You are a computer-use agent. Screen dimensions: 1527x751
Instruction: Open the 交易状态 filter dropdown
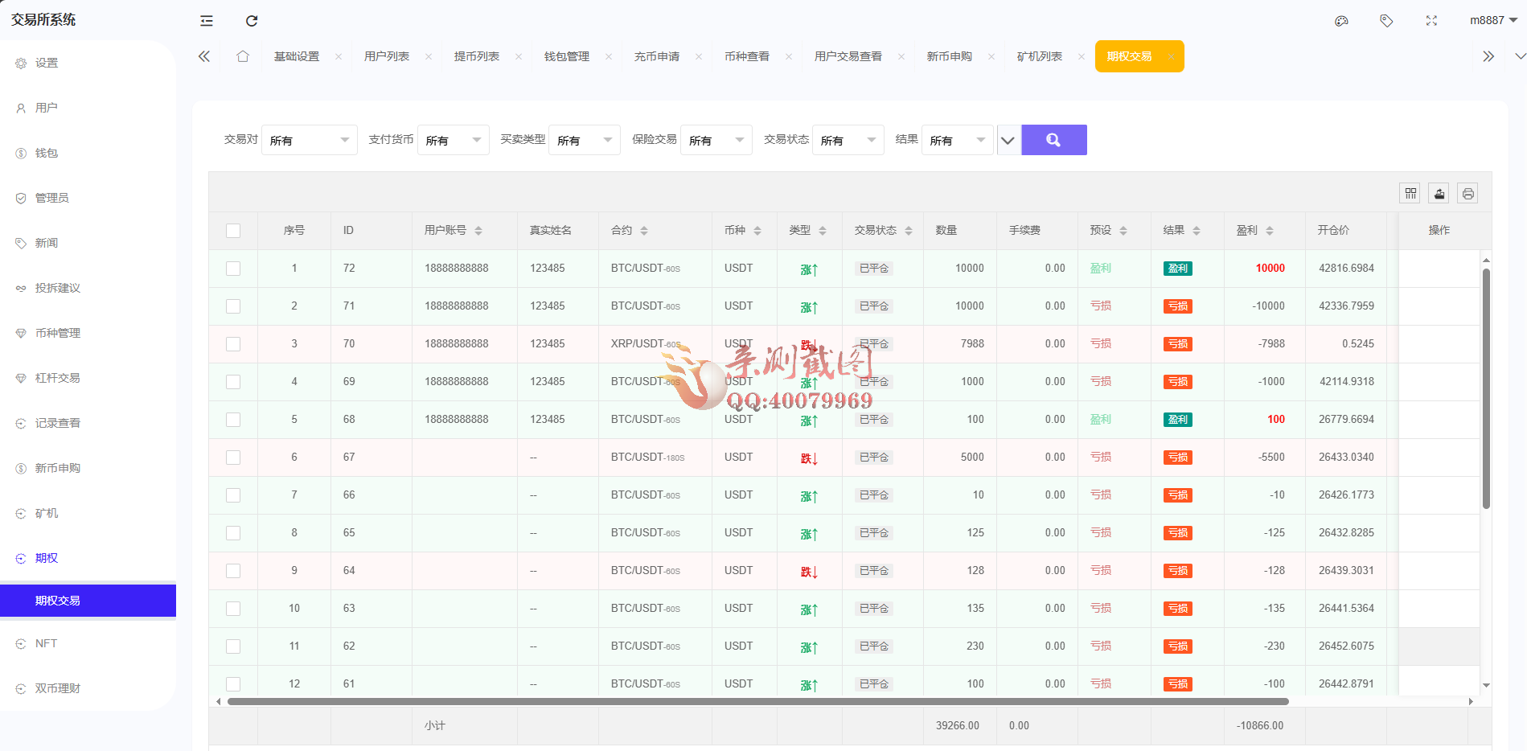click(x=848, y=140)
